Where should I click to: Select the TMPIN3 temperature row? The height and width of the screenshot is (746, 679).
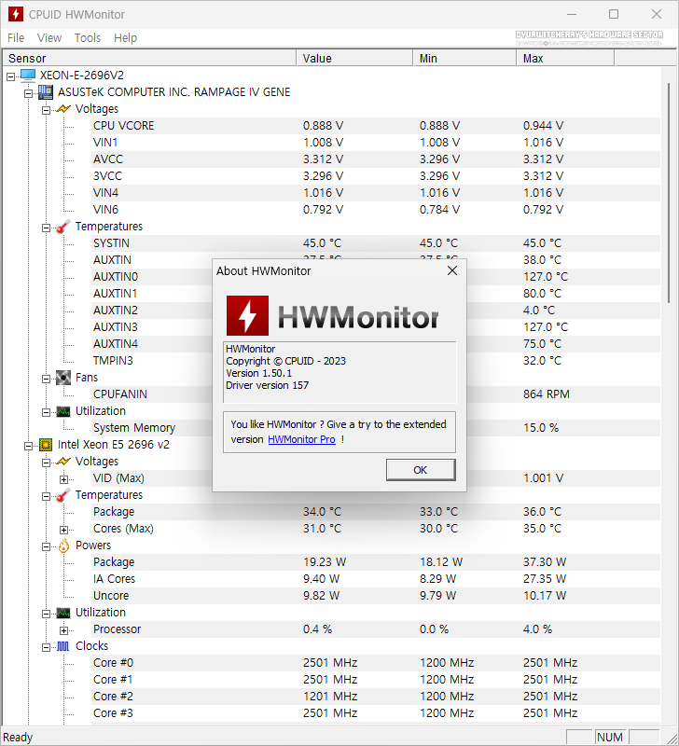pyautogui.click(x=376, y=361)
